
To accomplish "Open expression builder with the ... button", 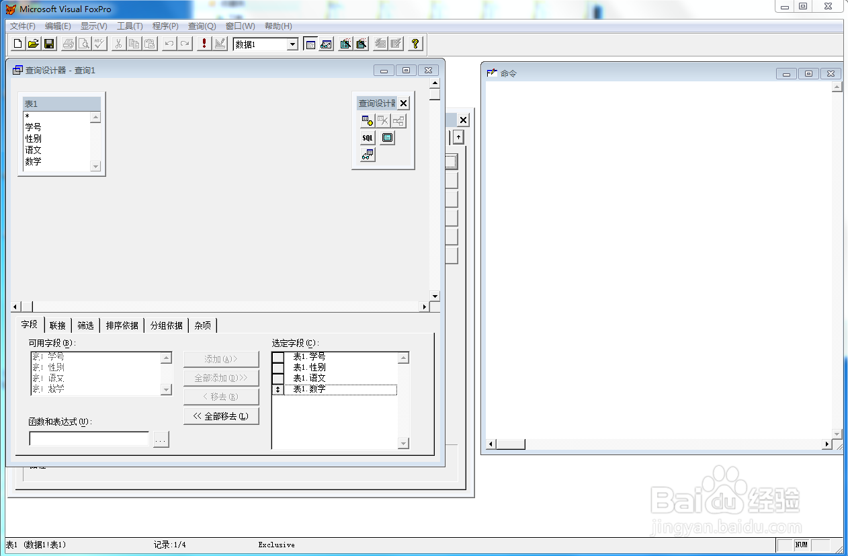I will (x=161, y=440).
